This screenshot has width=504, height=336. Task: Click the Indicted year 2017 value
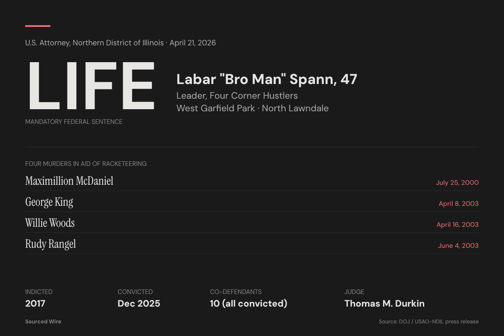pos(35,304)
